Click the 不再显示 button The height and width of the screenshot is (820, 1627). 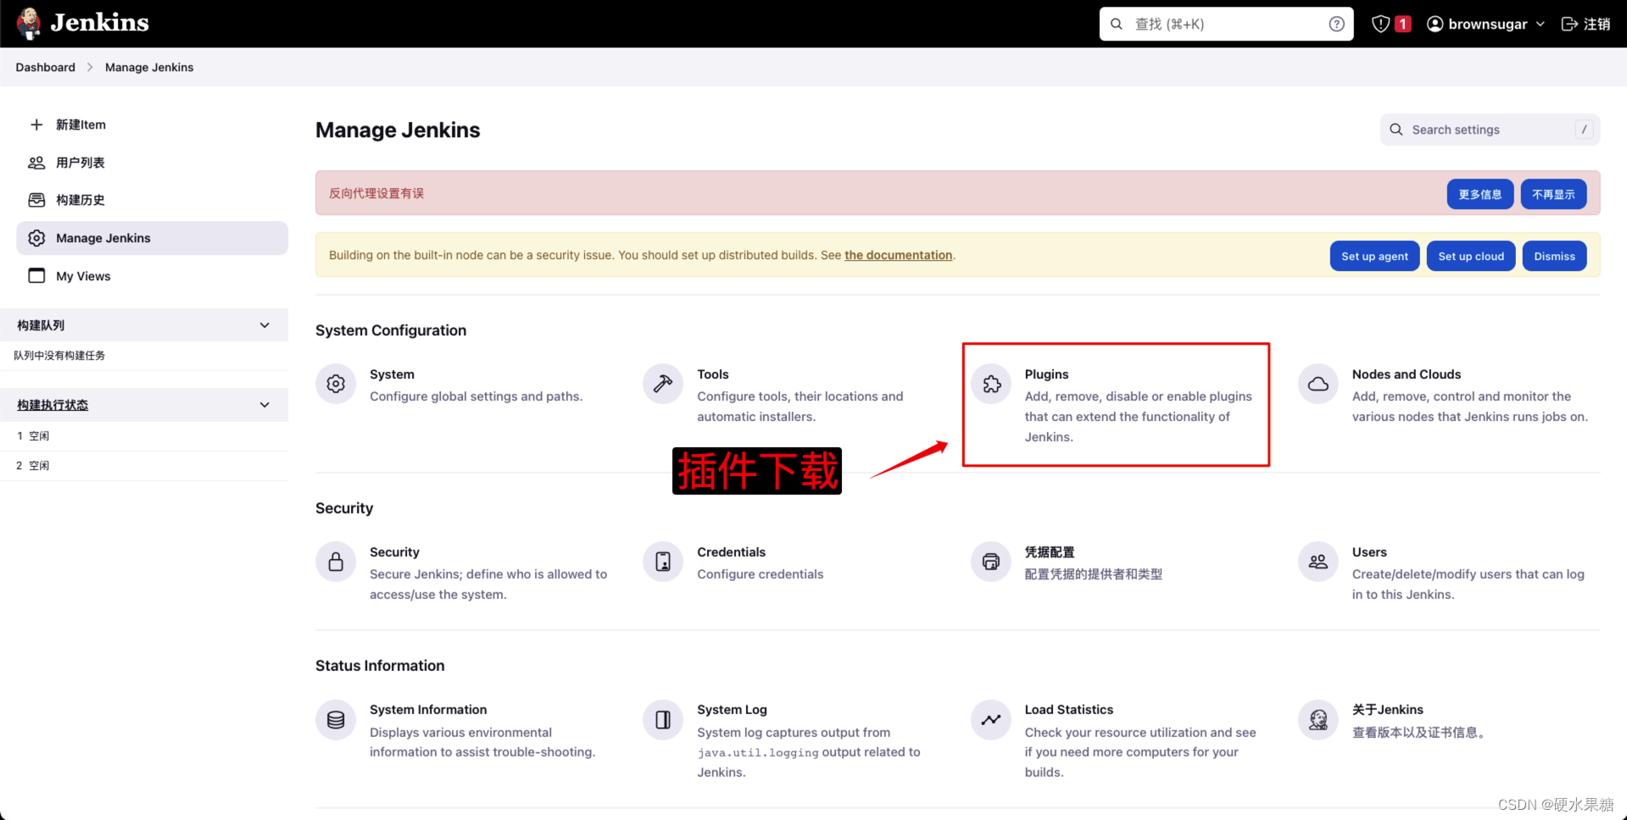point(1553,194)
